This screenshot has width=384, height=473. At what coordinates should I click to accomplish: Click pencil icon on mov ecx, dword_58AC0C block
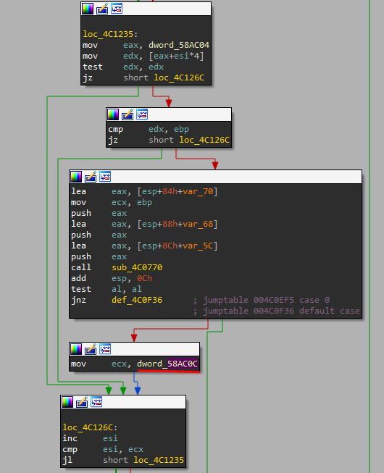click(91, 349)
